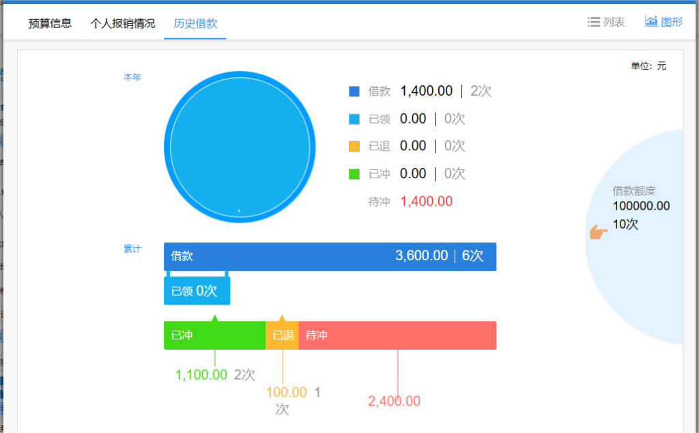Click the green 已冲 bar segment
Screen dimensions: 699x433
click(x=214, y=335)
